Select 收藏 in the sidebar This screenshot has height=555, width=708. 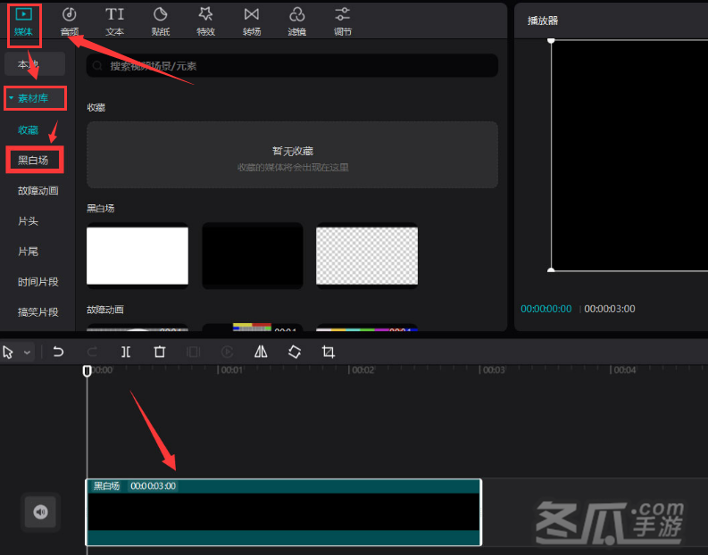pyautogui.click(x=28, y=130)
